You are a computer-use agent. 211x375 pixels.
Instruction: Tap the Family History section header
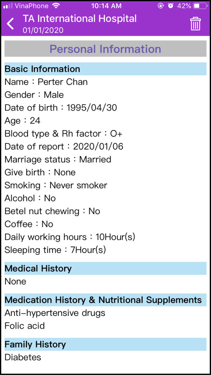click(105, 344)
